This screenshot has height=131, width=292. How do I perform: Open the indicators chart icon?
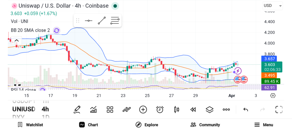(x=94, y=109)
